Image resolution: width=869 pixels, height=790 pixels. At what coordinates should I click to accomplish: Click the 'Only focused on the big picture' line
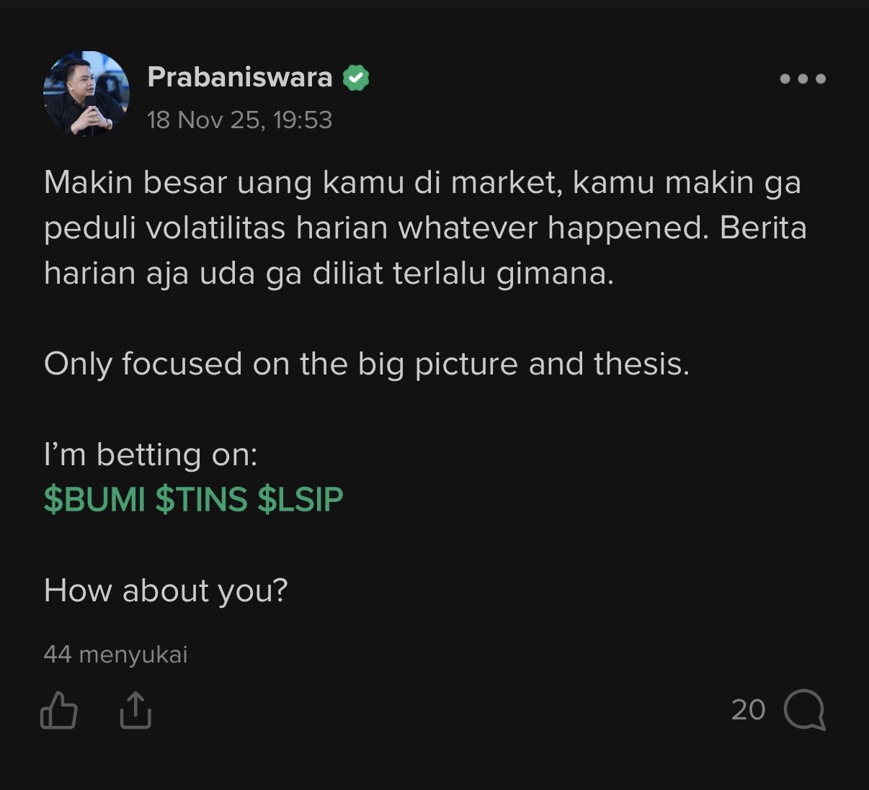tap(366, 364)
